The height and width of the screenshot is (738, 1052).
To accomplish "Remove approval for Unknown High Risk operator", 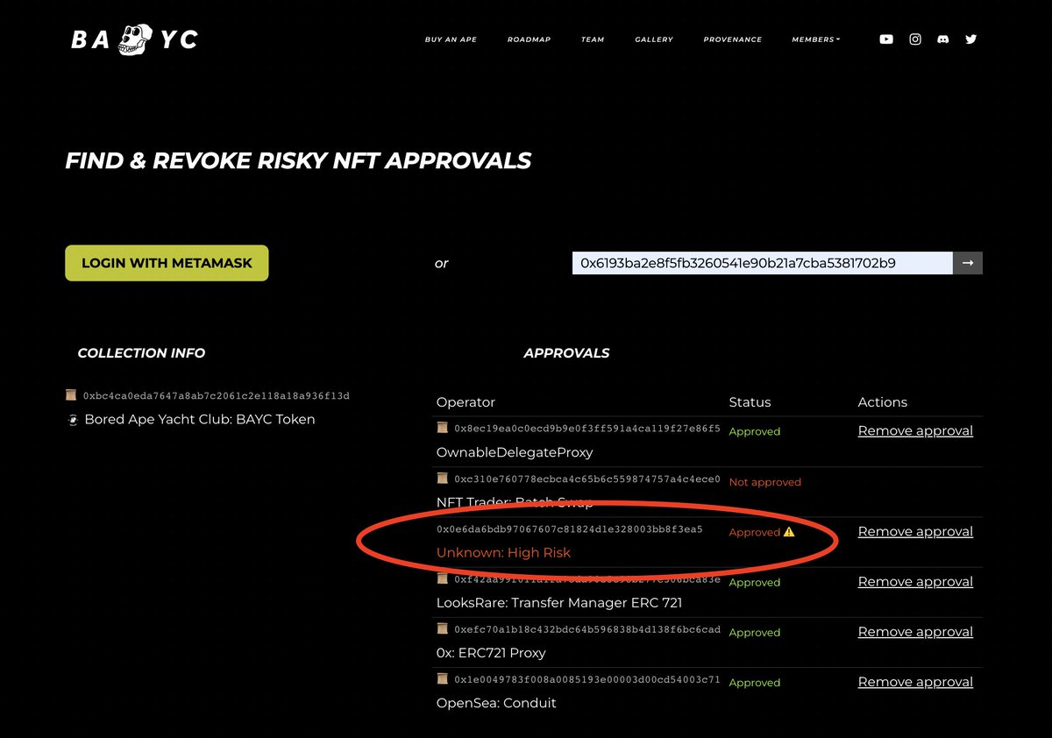I will 915,531.
